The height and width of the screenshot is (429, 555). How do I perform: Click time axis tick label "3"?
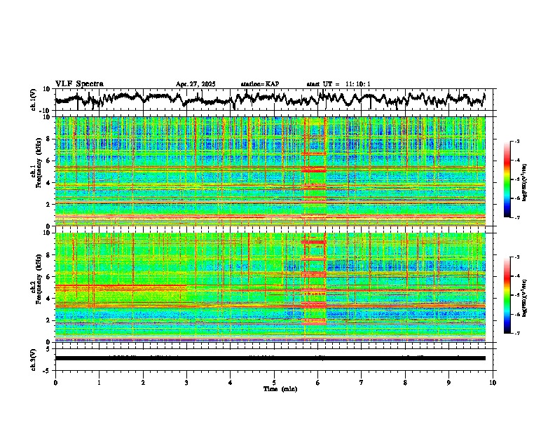[x=186, y=383]
